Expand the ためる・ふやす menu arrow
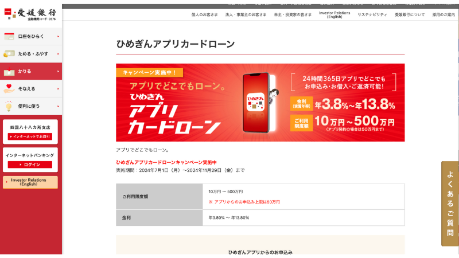This screenshot has width=459, height=258. [59, 54]
